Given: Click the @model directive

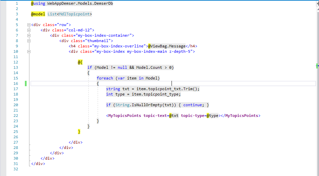Looking at the screenshot, I should coord(38,14).
